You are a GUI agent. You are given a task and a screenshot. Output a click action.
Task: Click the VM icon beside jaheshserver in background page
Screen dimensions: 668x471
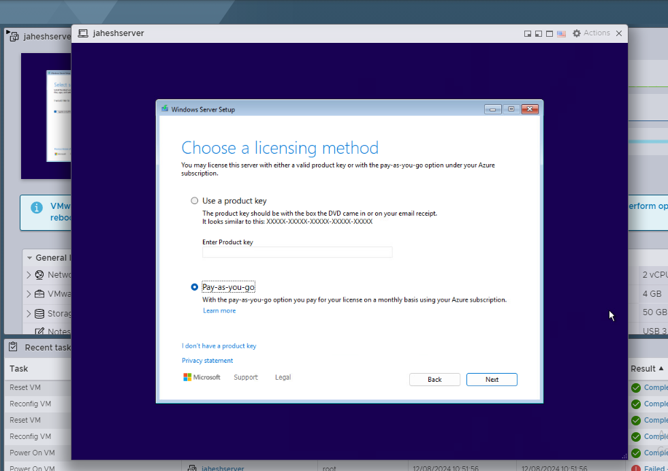(x=13, y=36)
